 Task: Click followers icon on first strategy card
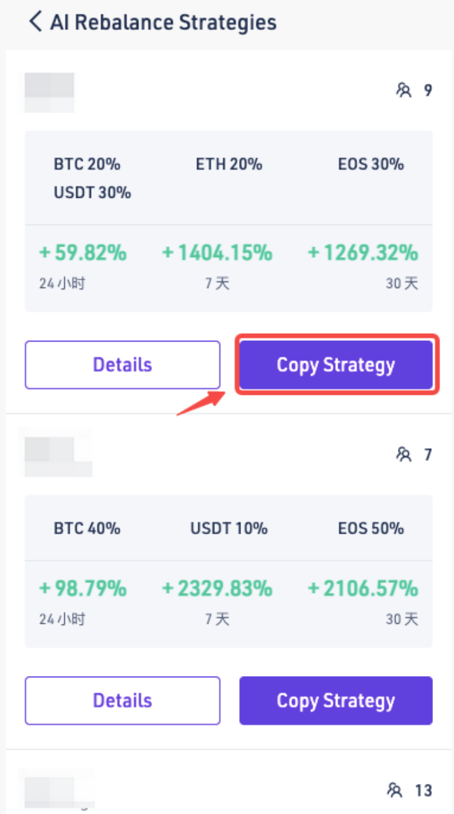pos(404,90)
